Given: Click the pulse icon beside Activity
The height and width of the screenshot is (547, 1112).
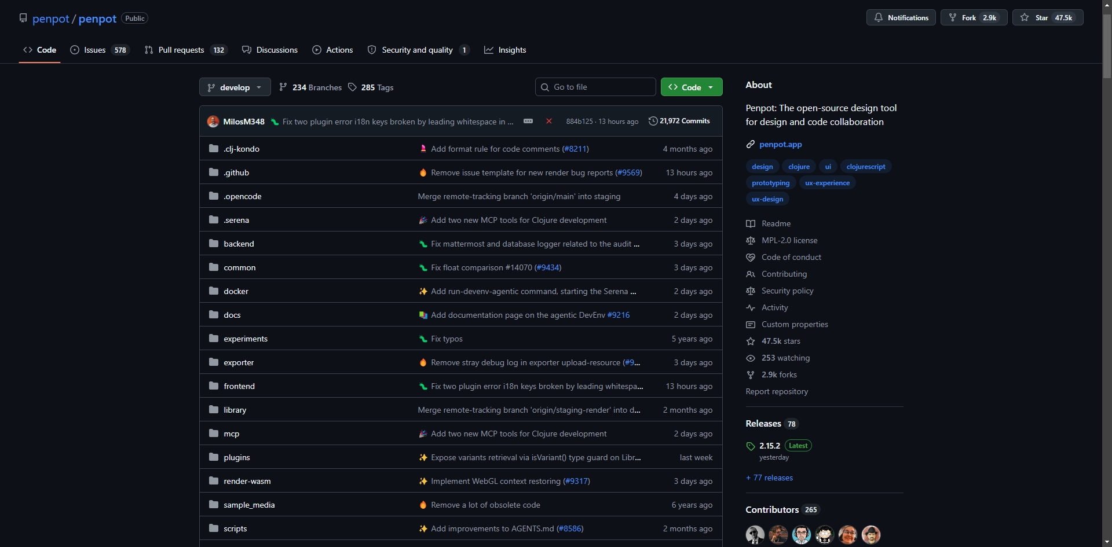Looking at the screenshot, I should (751, 308).
